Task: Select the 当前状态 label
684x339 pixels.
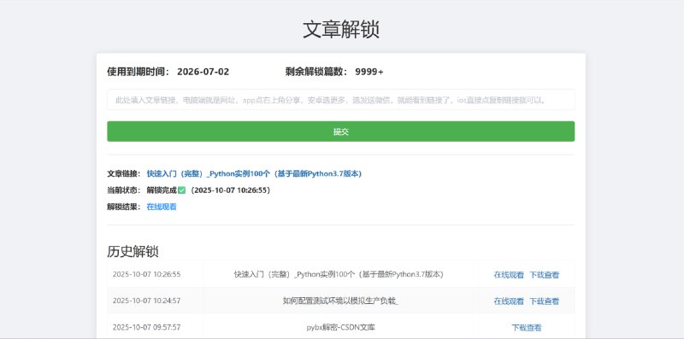Action: tap(124, 190)
